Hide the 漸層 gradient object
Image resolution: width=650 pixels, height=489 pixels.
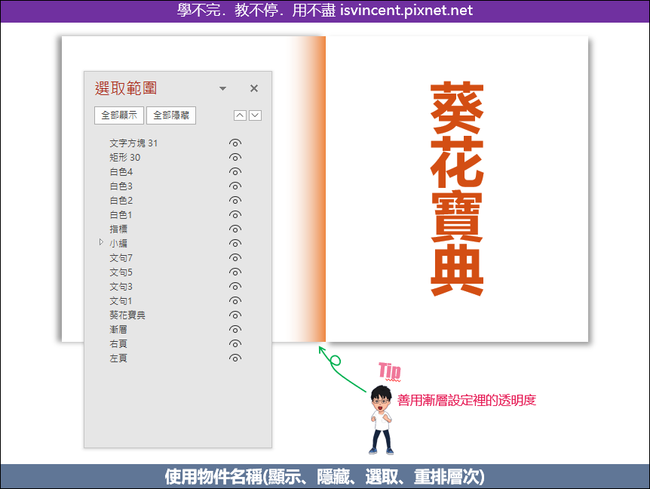coord(235,329)
